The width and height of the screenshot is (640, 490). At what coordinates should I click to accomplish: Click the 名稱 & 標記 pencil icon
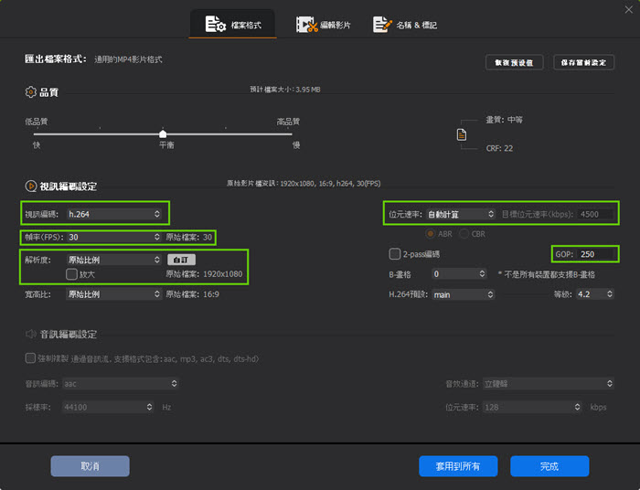pos(382,25)
